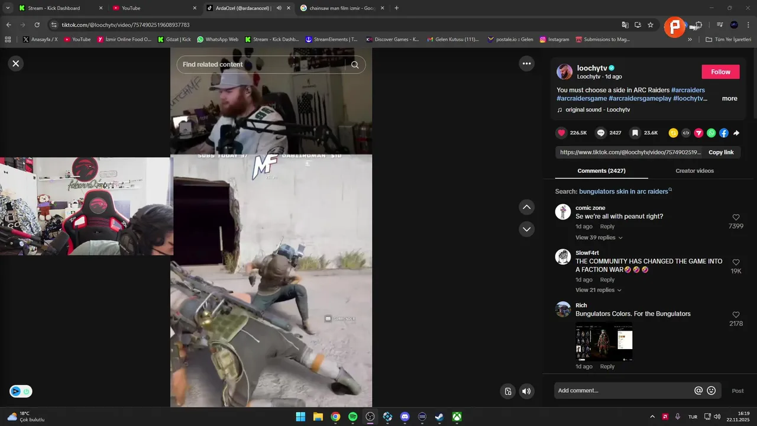
Task: Open Steam from the taskbar
Action: (x=439, y=417)
